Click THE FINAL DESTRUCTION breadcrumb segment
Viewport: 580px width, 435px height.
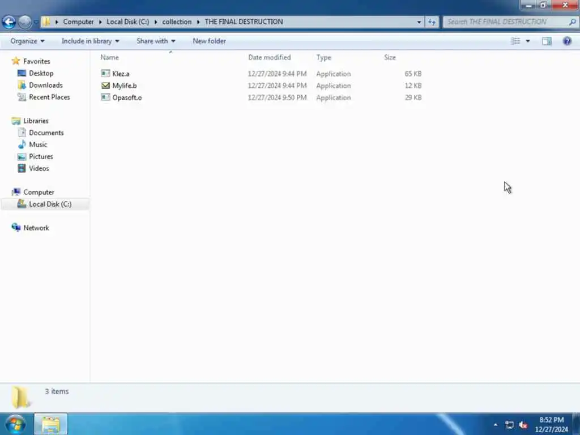point(244,22)
